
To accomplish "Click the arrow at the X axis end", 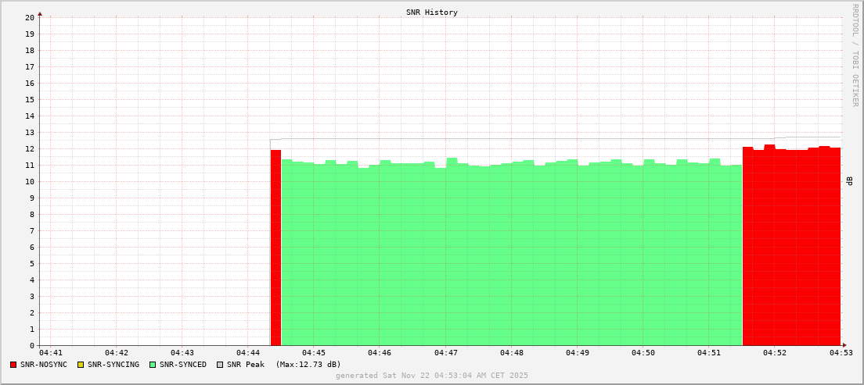I will click(844, 345).
